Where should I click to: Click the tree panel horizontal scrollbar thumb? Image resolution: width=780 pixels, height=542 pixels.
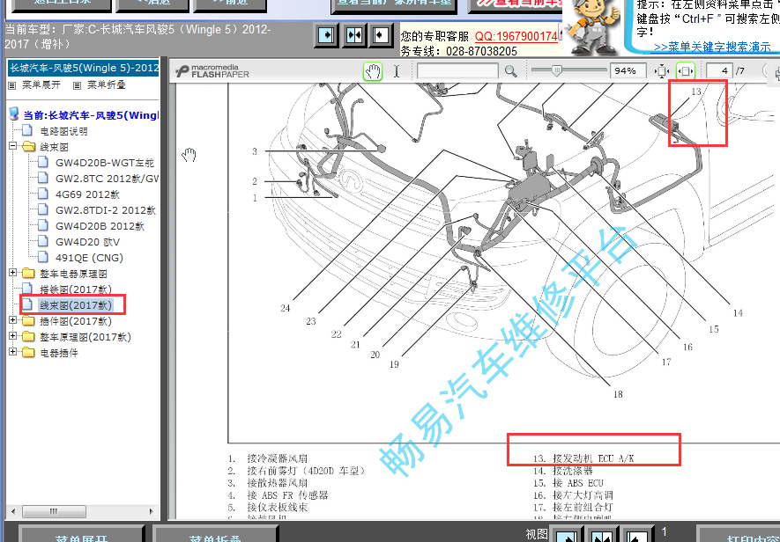click(x=54, y=511)
